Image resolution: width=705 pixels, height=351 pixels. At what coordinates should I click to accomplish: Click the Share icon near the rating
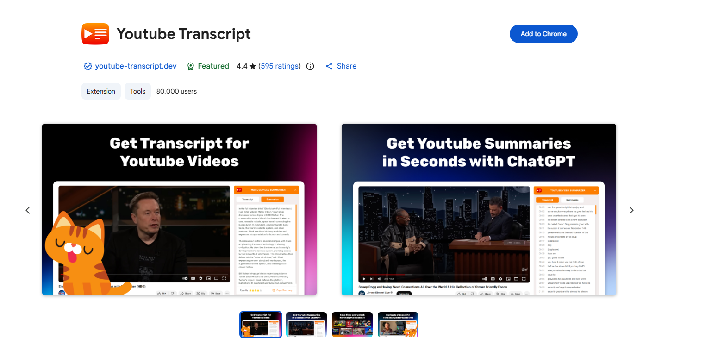[329, 66]
